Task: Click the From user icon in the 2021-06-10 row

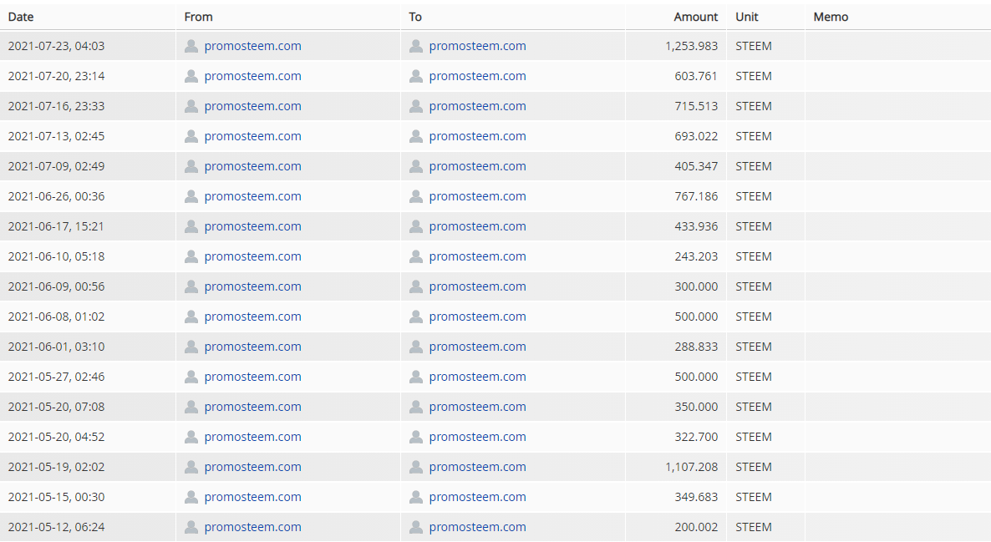Action: (x=191, y=256)
